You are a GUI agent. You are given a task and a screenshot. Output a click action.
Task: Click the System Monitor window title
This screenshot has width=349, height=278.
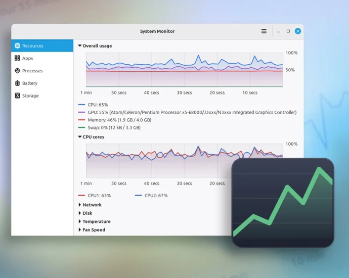[157, 31]
